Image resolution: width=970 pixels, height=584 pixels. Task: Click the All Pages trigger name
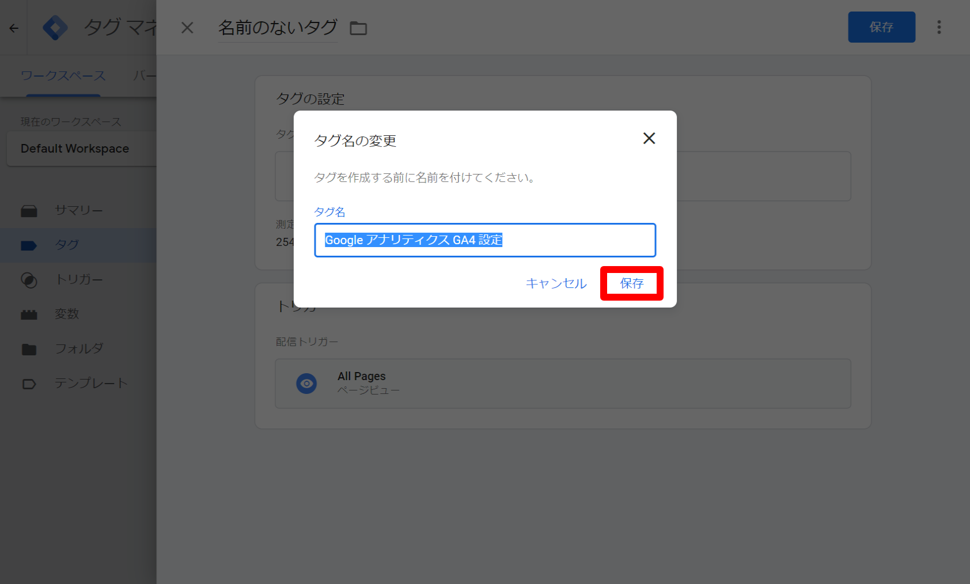362,376
